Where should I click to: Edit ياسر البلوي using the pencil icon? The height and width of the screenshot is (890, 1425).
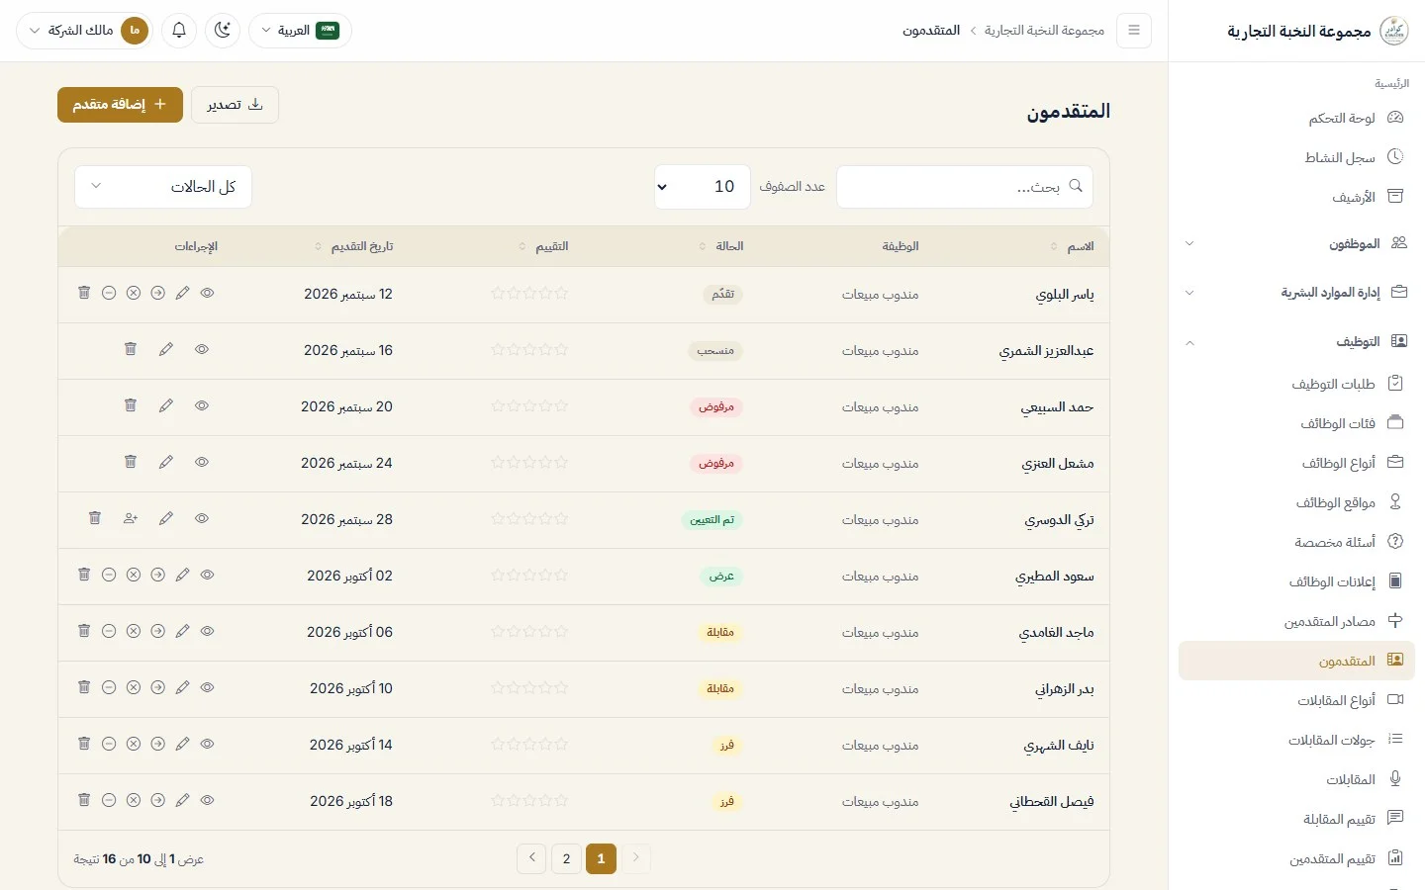click(x=182, y=293)
